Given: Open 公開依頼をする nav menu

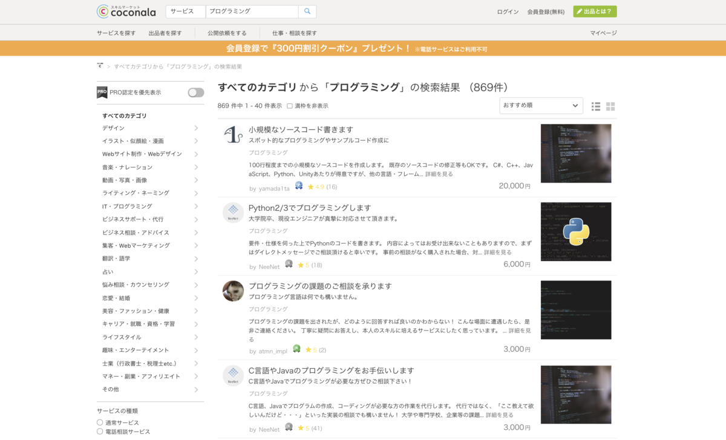Looking at the screenshot, I should tap(227, 33).
